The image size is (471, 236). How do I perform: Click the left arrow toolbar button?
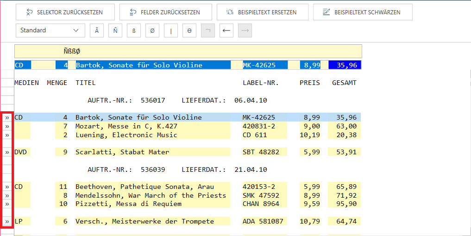[226, 30]
